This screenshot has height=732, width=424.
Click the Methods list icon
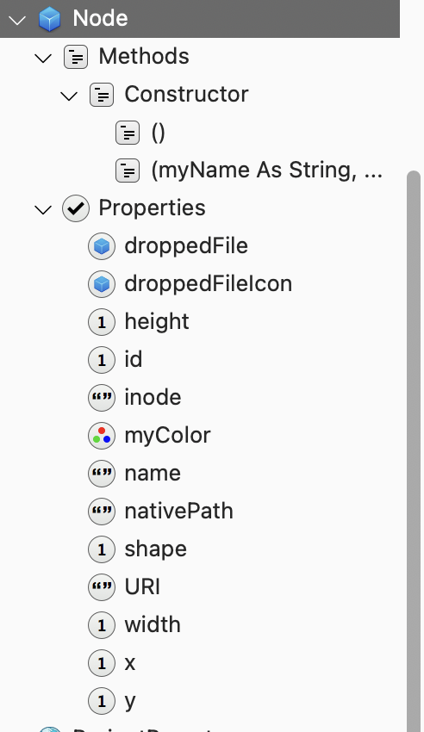pos(76,57)
